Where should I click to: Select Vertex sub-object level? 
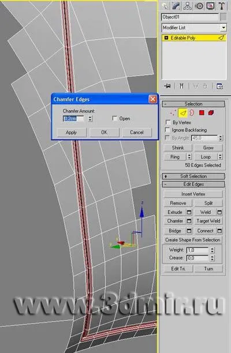point(173,113)
